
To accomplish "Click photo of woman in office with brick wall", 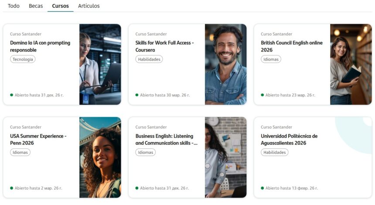I will [225, 157].
